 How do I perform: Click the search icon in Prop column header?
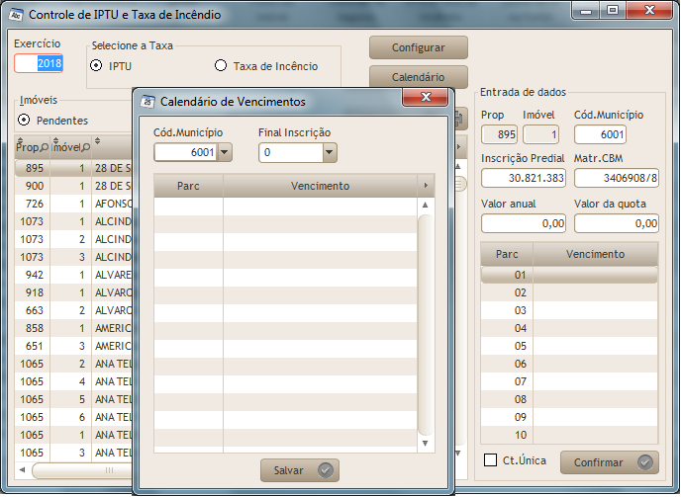click(45, 148)
